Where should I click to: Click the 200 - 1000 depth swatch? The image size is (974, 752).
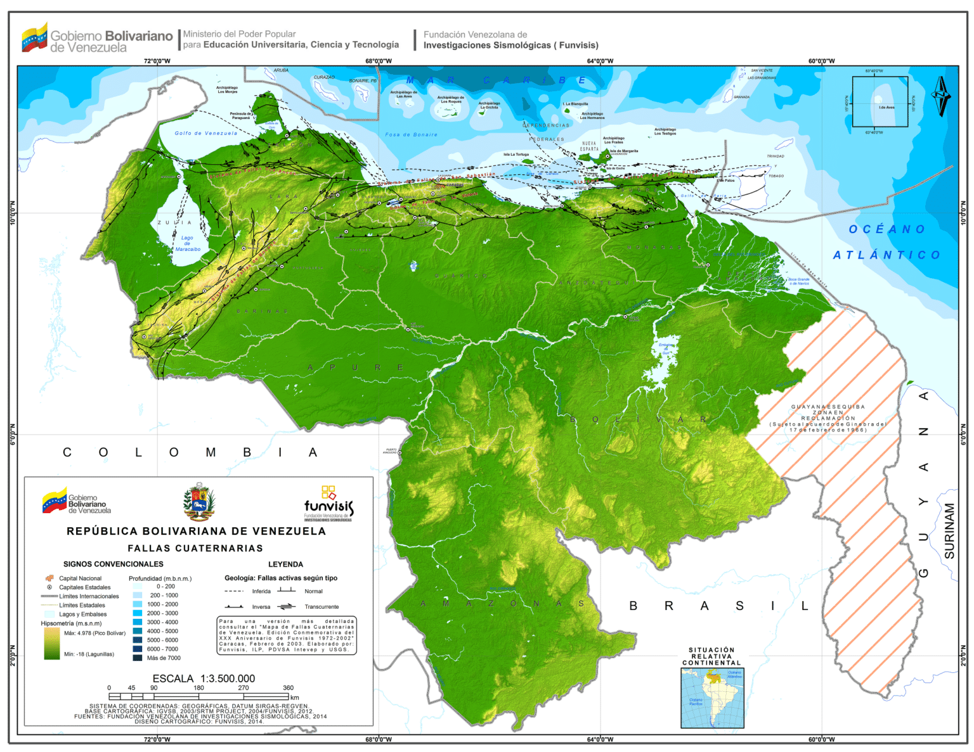click(x=138, y=596)
